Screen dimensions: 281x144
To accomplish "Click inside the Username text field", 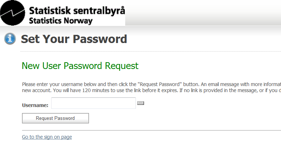I will pos(94,103).
